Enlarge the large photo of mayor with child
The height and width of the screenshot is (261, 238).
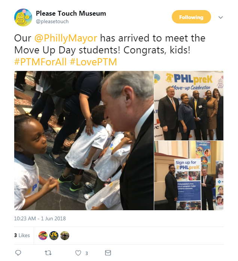(x=84, y=140)
